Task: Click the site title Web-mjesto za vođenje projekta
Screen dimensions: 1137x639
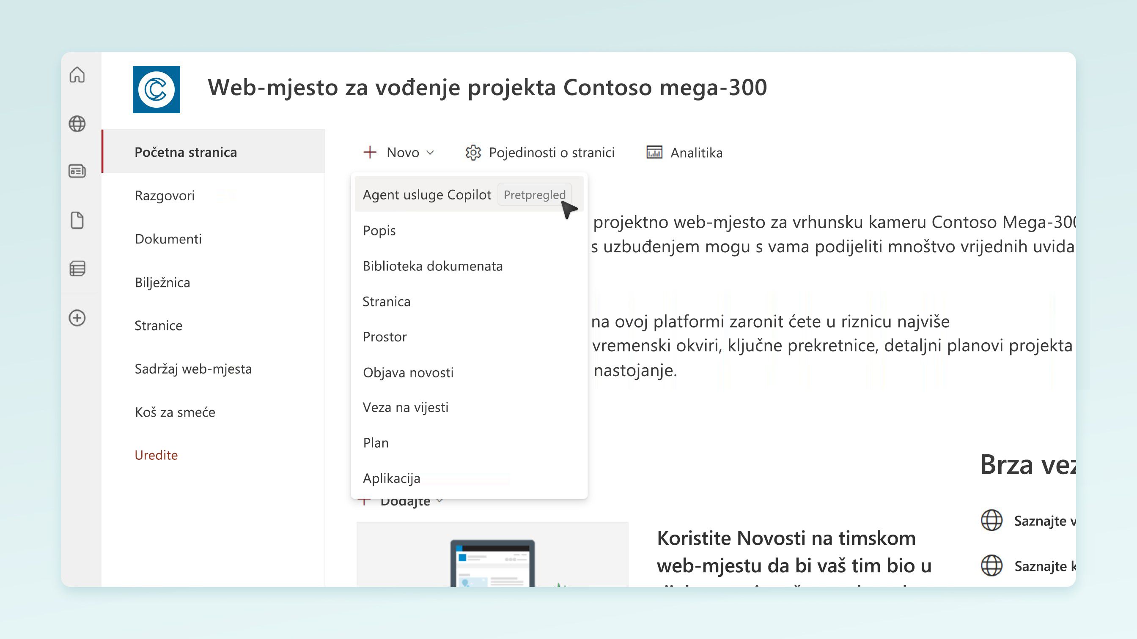Action: coord(487,87)
